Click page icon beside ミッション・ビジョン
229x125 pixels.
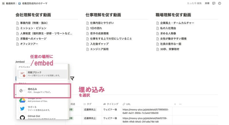[17, 28]
